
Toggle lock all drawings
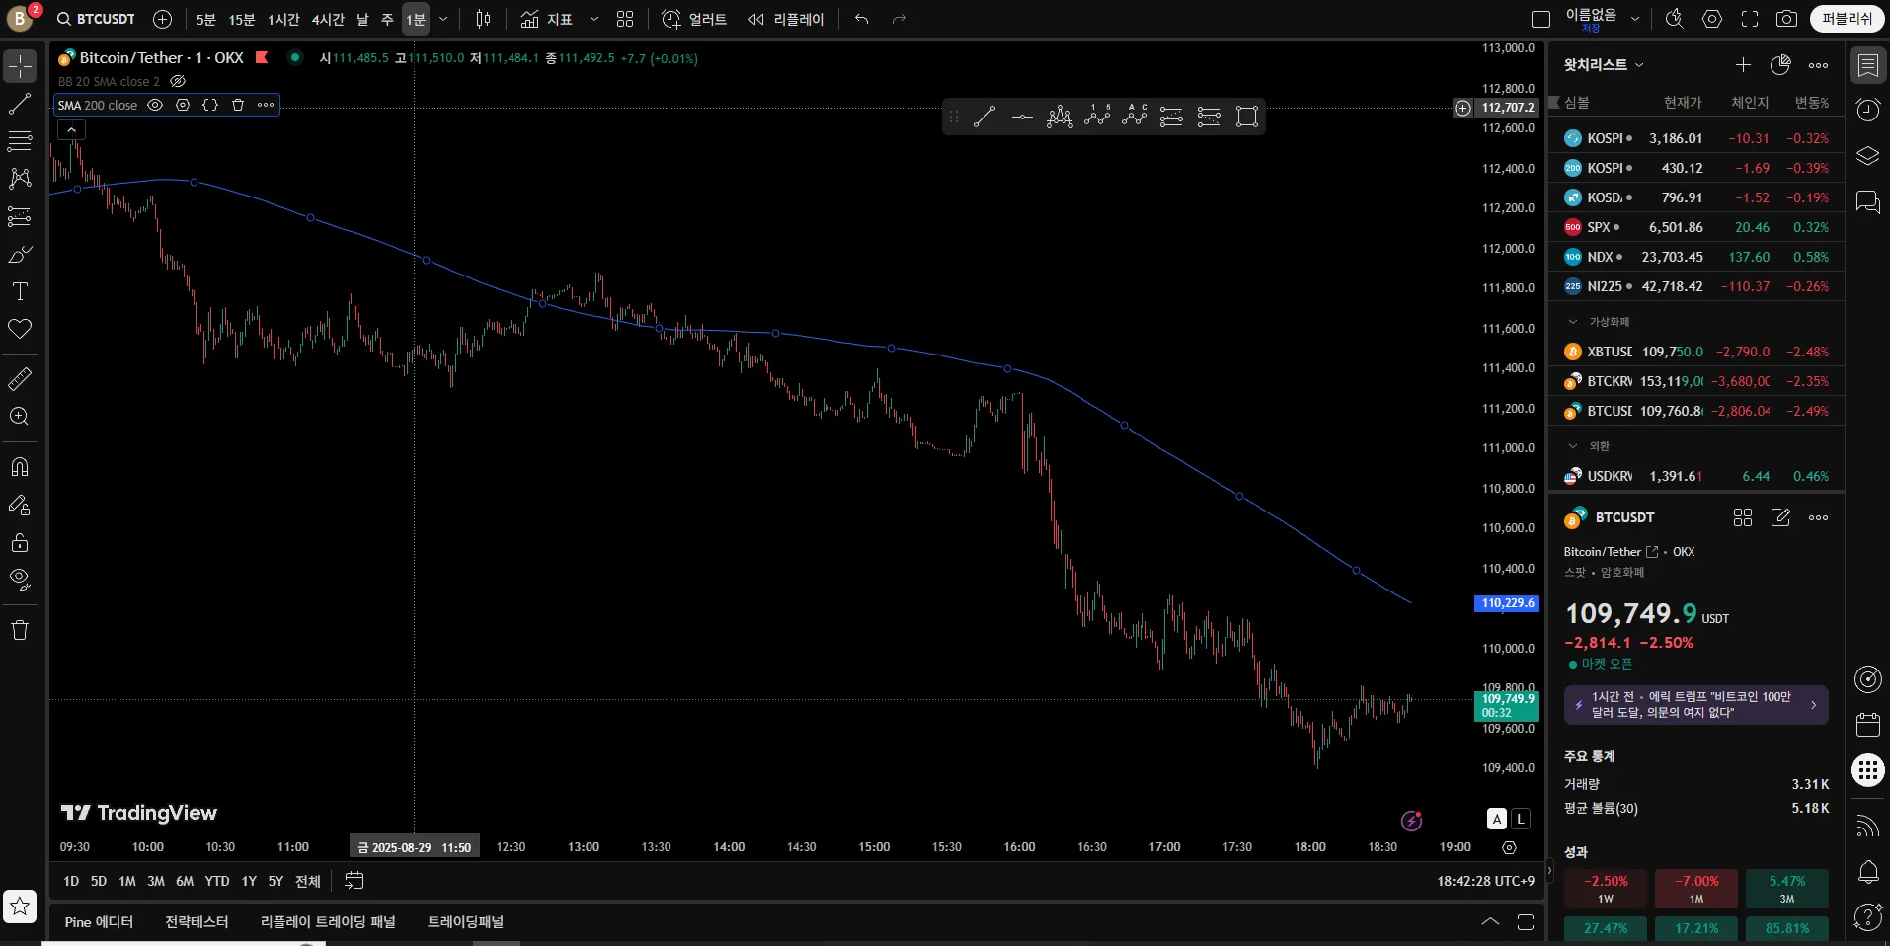pyautogui.click(x=20, y=542)
